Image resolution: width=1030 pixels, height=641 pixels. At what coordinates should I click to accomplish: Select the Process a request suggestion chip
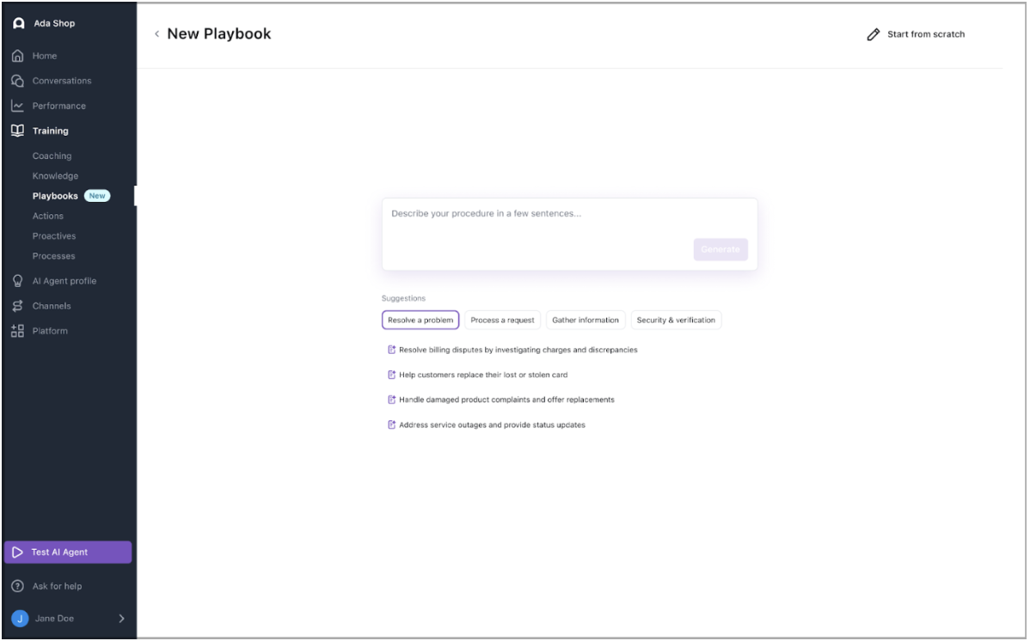pos(502,320)
